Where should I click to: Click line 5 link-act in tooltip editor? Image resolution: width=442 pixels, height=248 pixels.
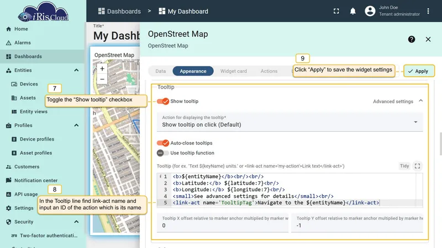coord(276,203)
